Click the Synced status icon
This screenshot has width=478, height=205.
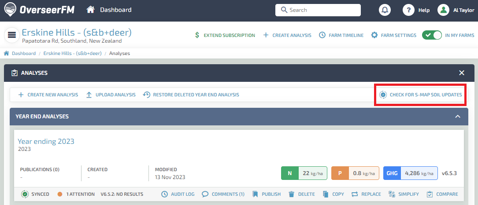[x=25, y=194]
